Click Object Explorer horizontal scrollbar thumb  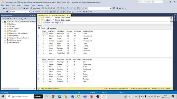[x=11, y=89]
